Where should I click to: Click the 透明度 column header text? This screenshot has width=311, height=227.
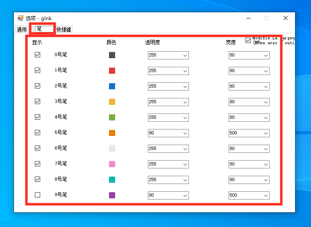tap(152, 42)
